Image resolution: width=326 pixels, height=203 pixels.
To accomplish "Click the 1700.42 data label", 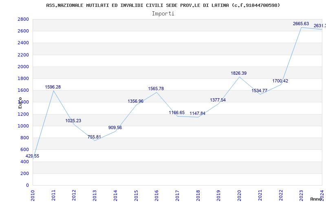I will click(x=280, y=81).
